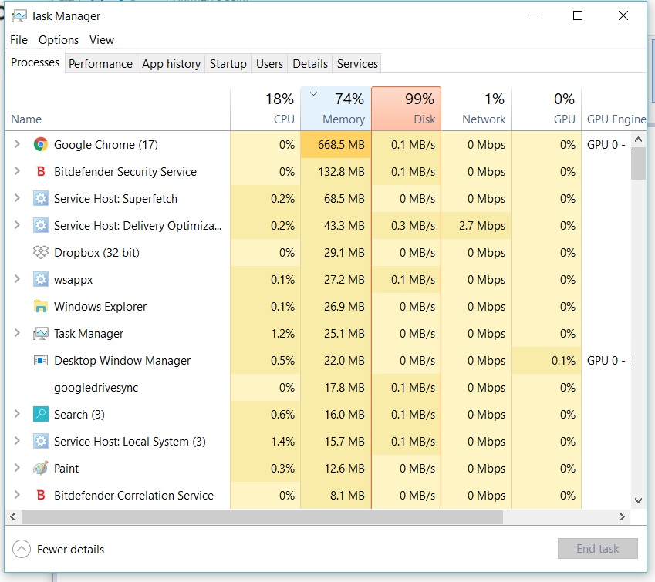Viewport: 655px width, 582px height.
Task: Click the Paint palette icon
Action: point(41,468)
